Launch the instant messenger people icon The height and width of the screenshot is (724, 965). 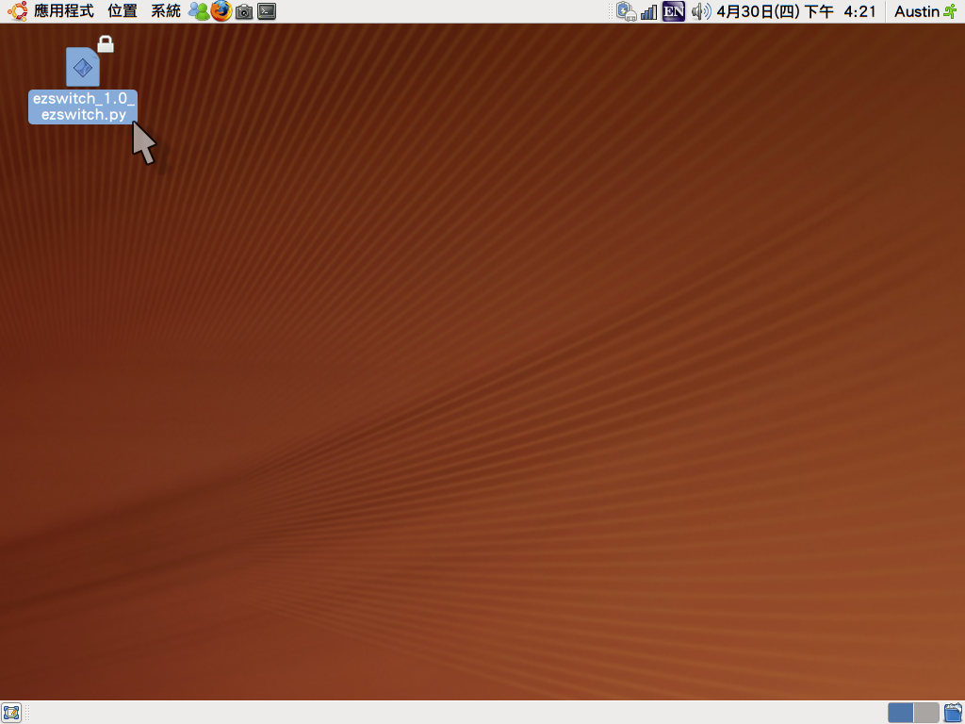(199, 11)
